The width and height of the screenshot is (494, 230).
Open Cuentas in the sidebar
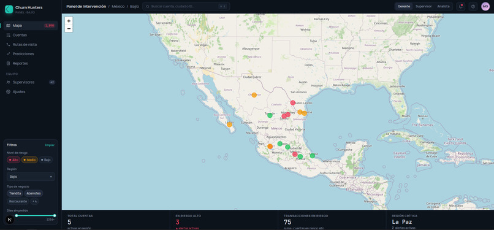[31, 35]
